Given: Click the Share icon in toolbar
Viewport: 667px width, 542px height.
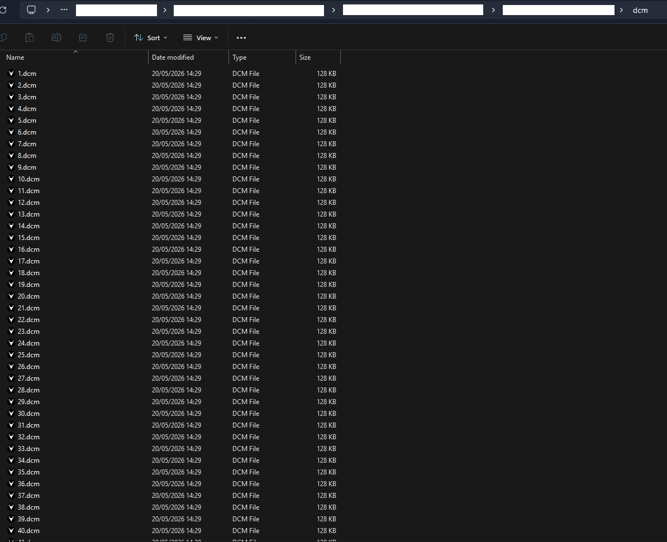Looking at the screenshot, I should pos(83,37).
